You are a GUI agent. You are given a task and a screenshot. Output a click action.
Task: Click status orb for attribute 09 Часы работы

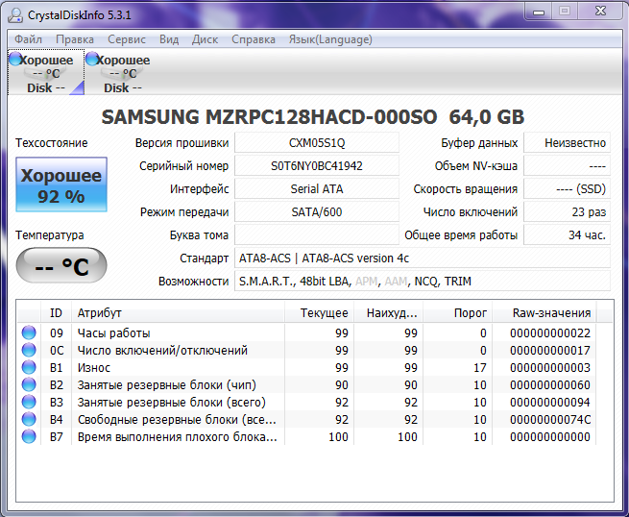click(29, 332)
